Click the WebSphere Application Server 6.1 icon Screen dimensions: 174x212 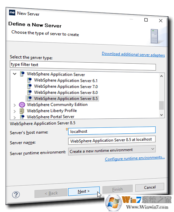click(29, 80)
